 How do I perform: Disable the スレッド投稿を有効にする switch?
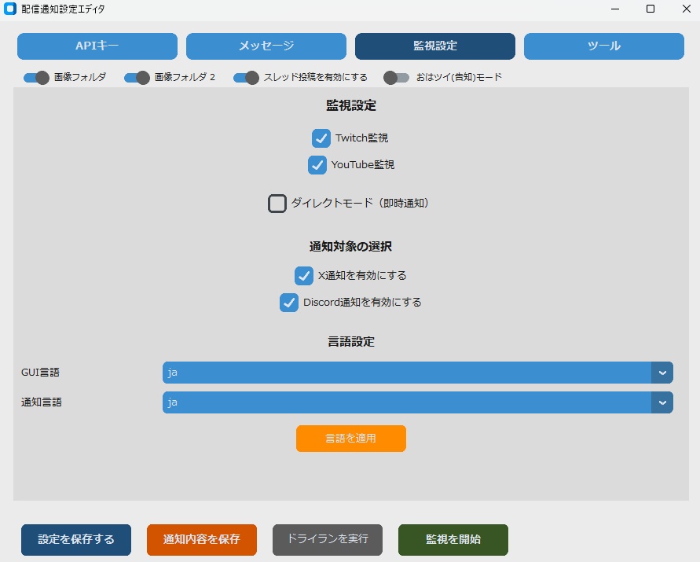[x=247, y=77]
